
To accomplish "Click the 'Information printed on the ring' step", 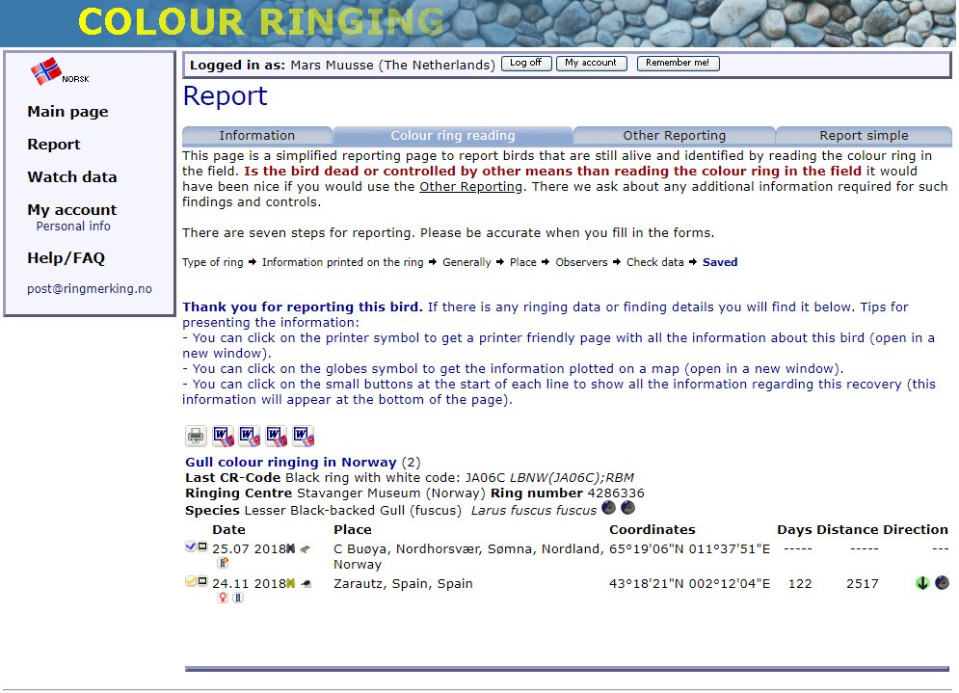I will click(342, 262).
